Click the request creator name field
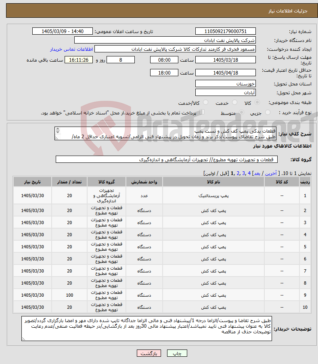Screen dimensions: 318x364 175,49
